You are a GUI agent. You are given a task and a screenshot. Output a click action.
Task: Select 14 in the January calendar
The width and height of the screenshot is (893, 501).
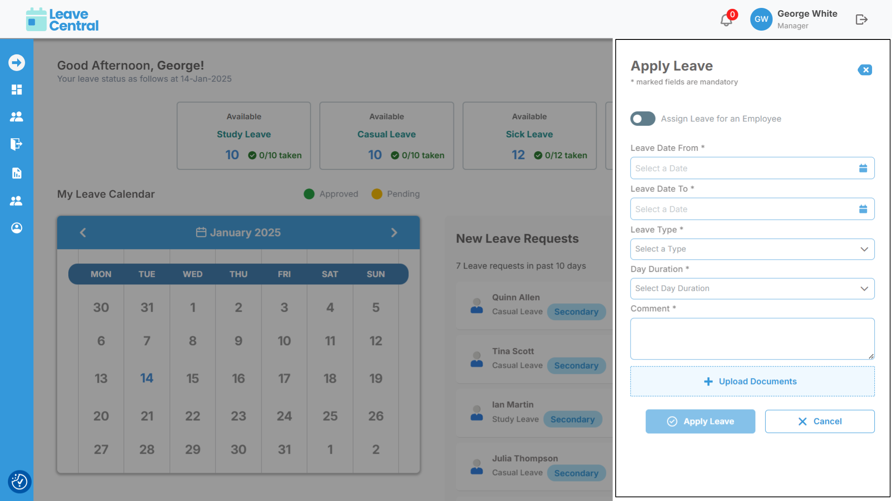pyautogui.click(x=147, y=378)
